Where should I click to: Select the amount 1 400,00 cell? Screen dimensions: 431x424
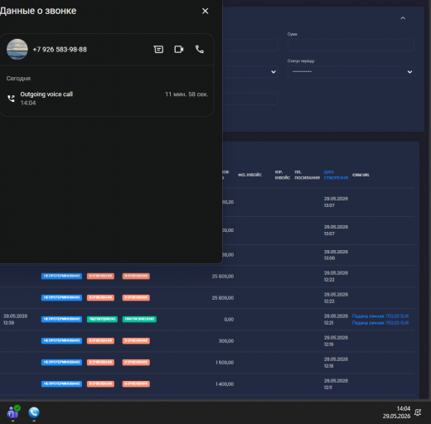(x=225, y=384)
